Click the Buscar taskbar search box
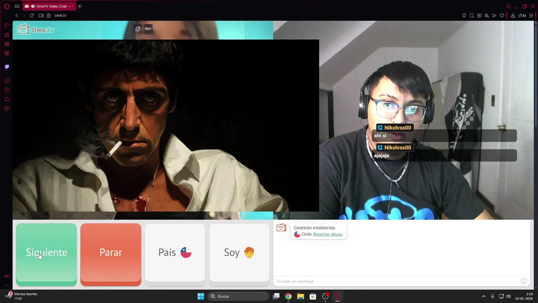Image resolution: width=538 pixels, height=303 pixels. (x=238, y=296)
